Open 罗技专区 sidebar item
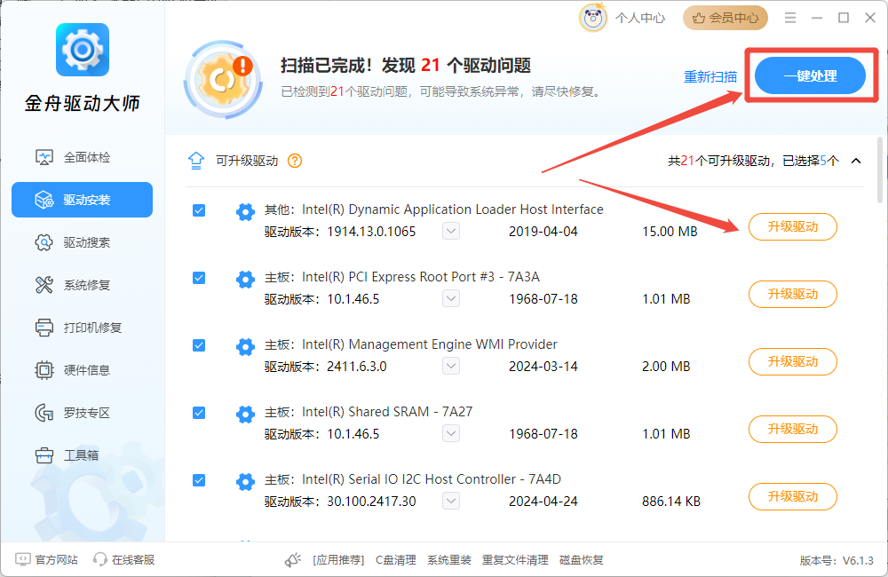Image resolution: width=888 pixels, height=577 pixels. (x=82, y=413)
